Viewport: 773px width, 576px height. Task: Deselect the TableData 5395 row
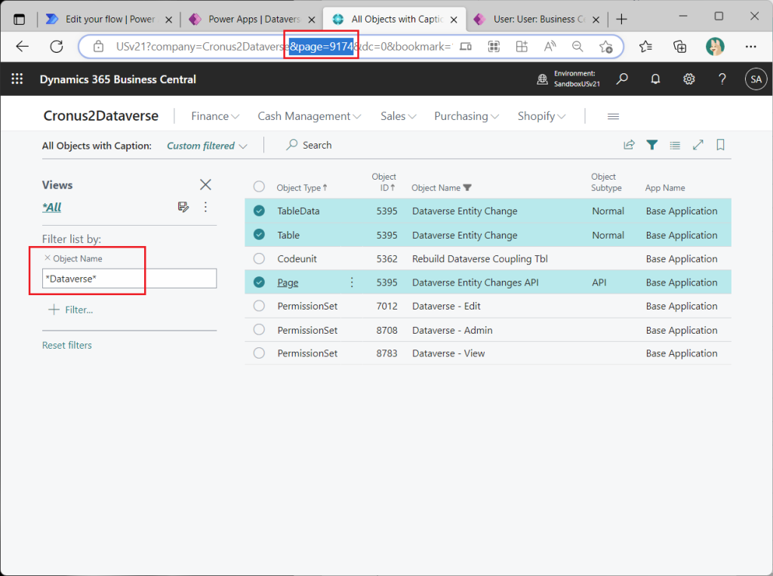(259, 211)
